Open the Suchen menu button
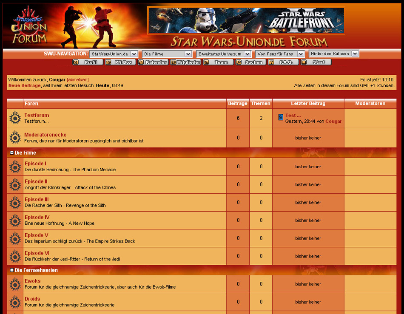 click(251, 62)
